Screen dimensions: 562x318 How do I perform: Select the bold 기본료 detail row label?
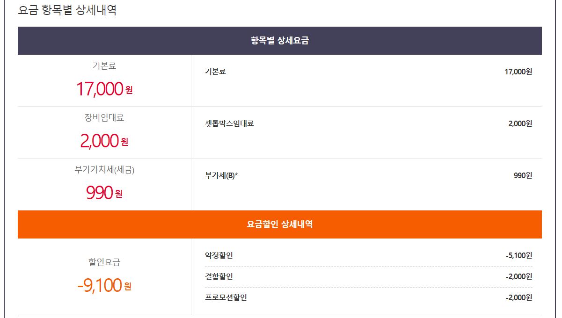pos(215,72)
